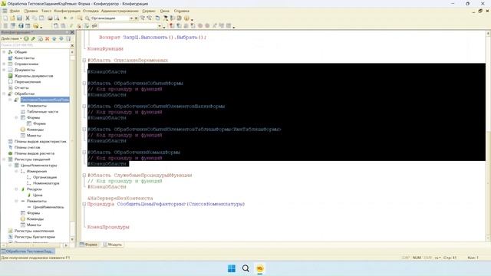This screenshot has height=276, width=491.
Task: Open Windows Start menu
Action: [x=232, y=268]
